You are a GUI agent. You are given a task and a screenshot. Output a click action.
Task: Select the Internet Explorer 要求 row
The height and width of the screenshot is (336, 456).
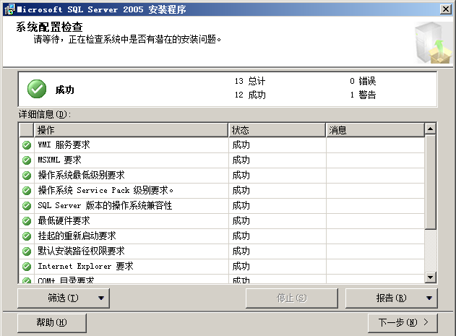(222, 266)
